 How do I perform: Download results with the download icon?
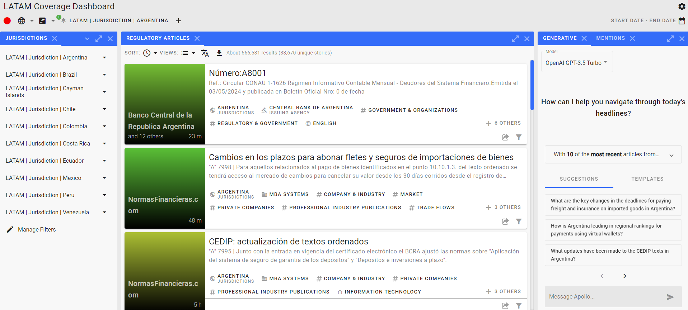pyautogui.click(x=219, y=53)
